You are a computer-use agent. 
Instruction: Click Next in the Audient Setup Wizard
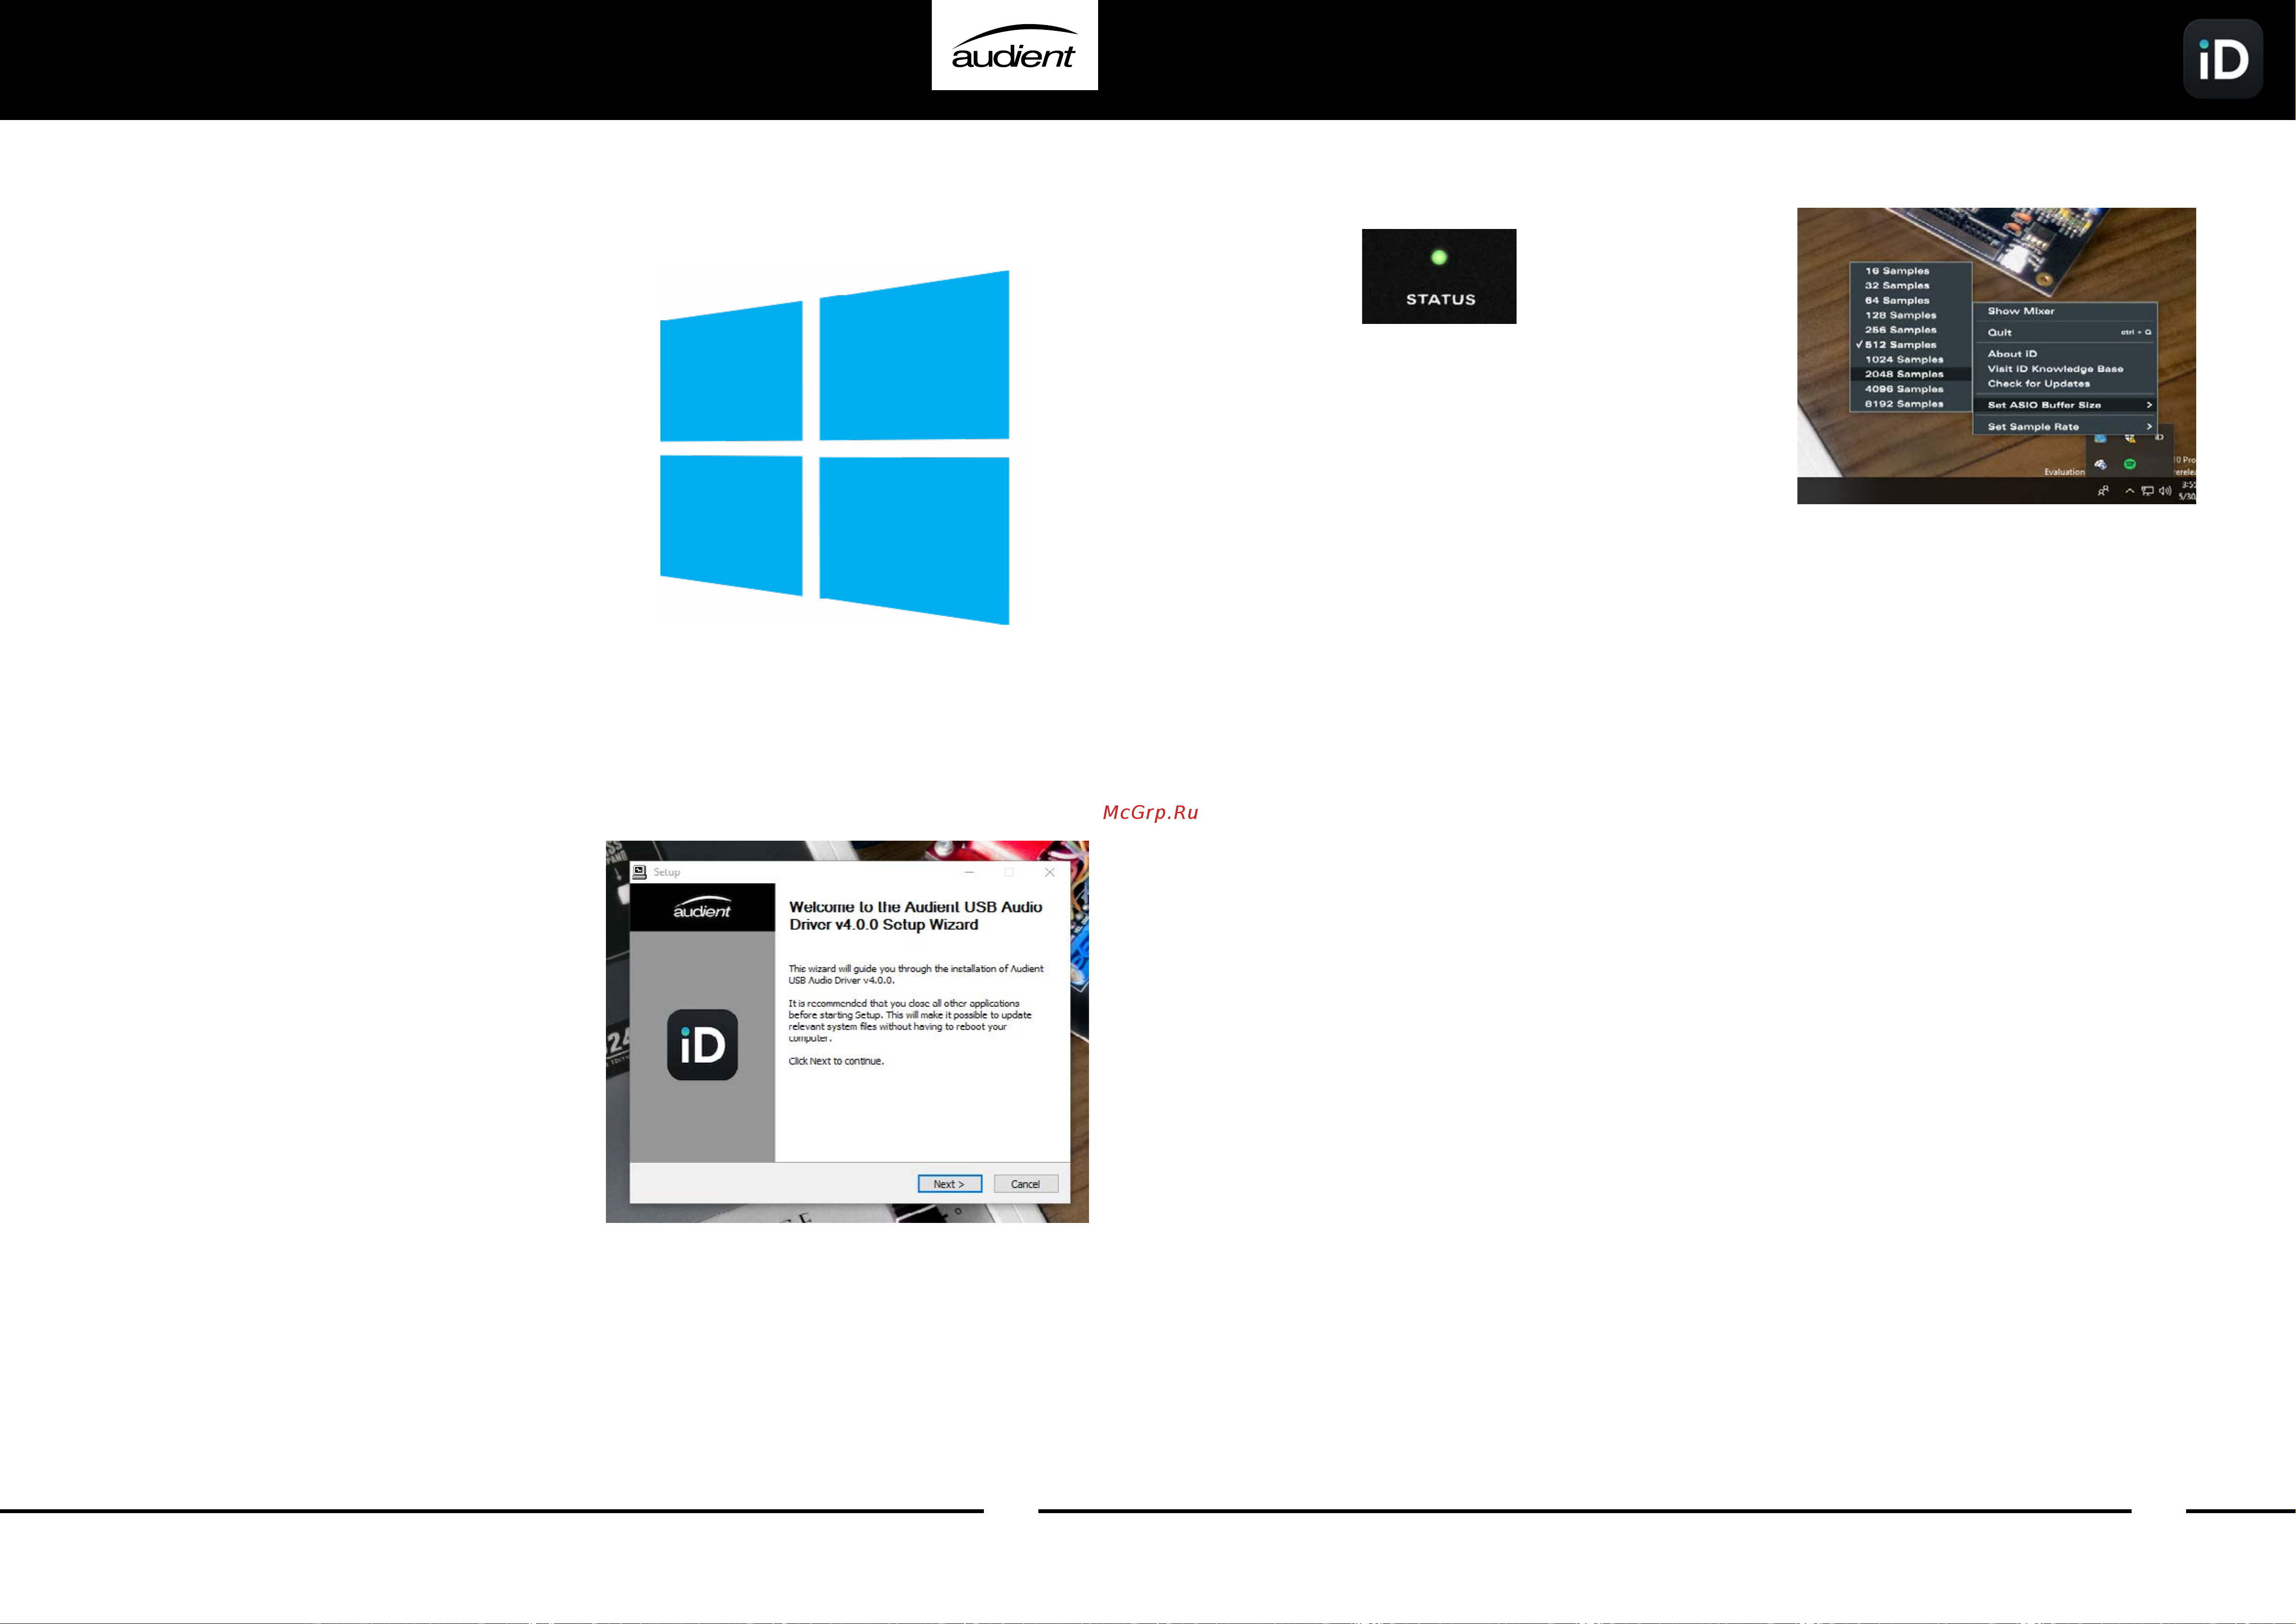point(949,1184)
